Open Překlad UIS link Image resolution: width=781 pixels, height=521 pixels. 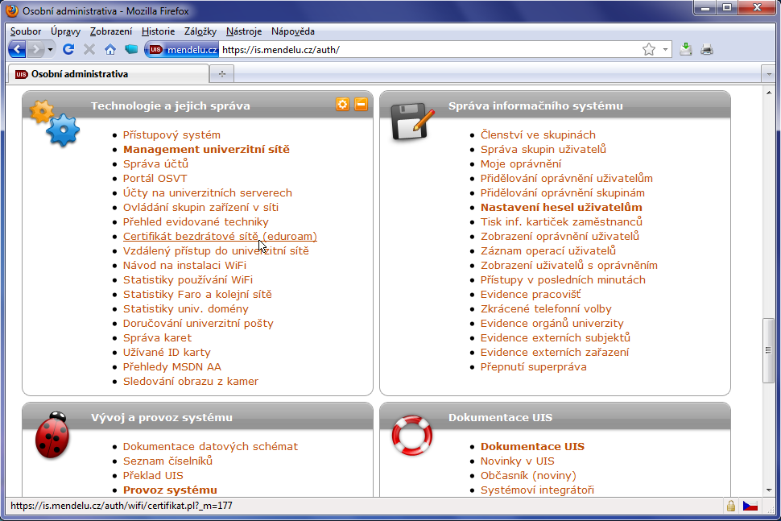pyautogui.click(x=154, y=476)
